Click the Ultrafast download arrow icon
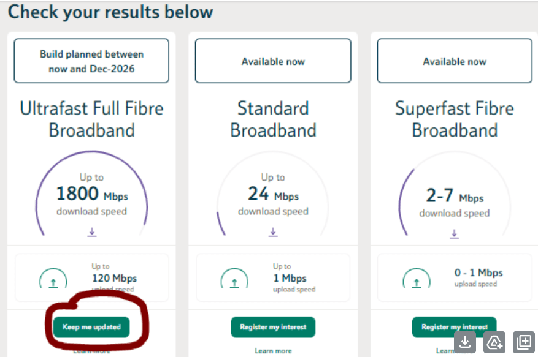The height and width of the screenshot is (357, 538). click(x=92, y=232)
